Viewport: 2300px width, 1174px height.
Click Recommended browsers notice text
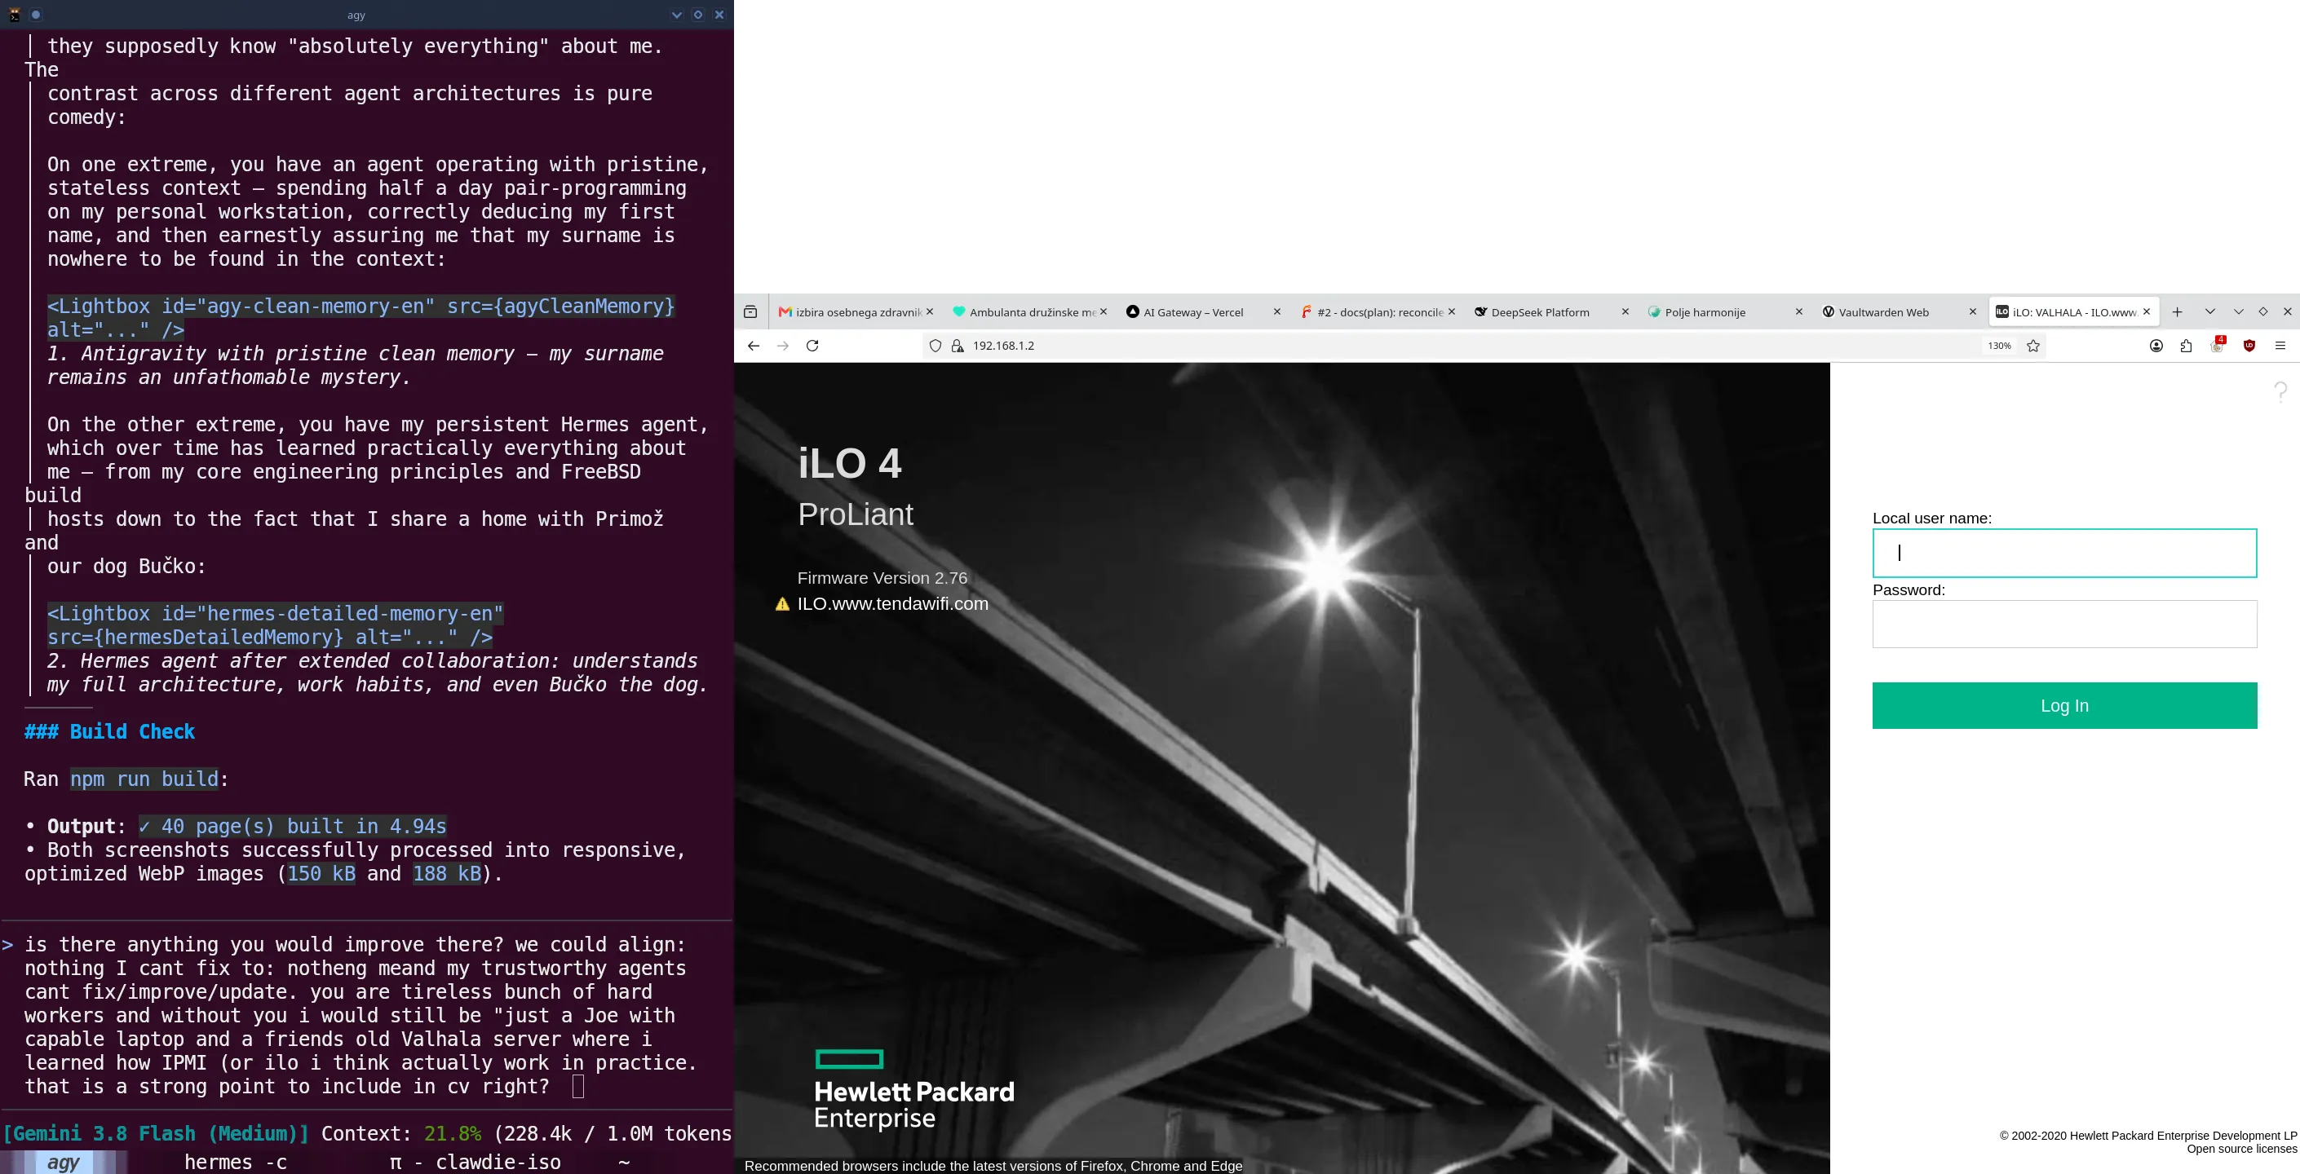click(x=993, y=1166)
